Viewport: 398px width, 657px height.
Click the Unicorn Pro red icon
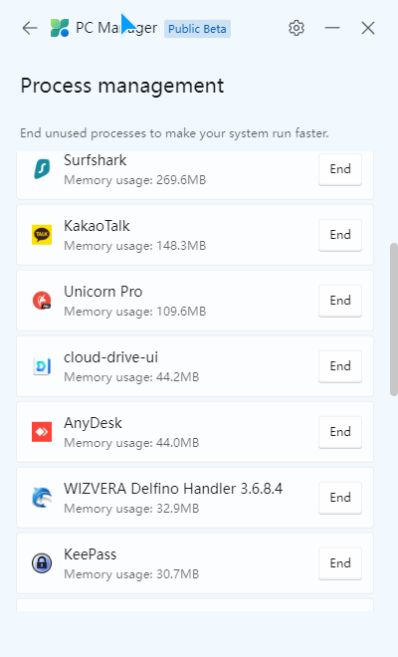42,301
